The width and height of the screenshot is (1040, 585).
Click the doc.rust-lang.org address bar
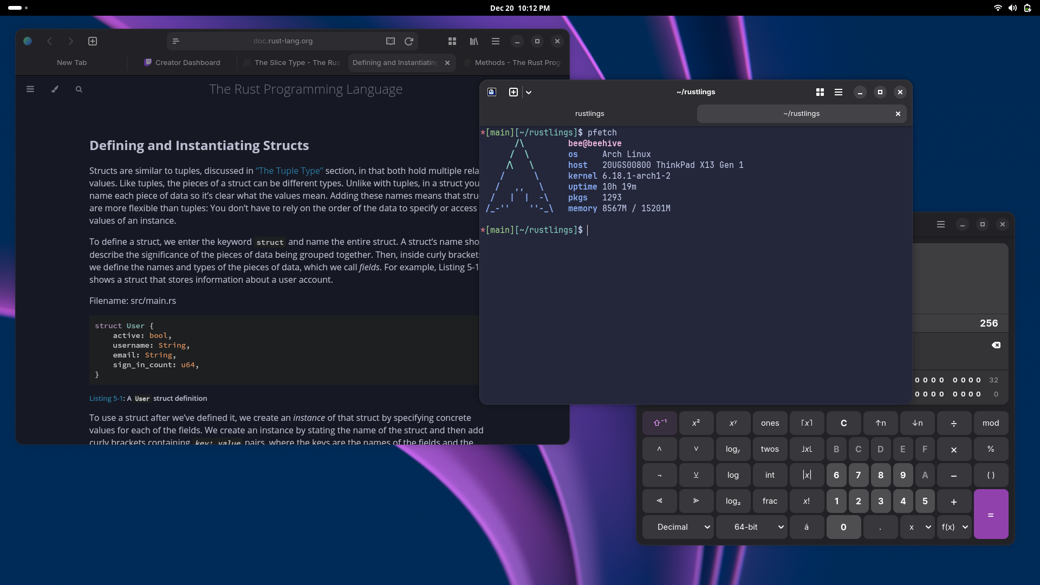coord(283,41)
